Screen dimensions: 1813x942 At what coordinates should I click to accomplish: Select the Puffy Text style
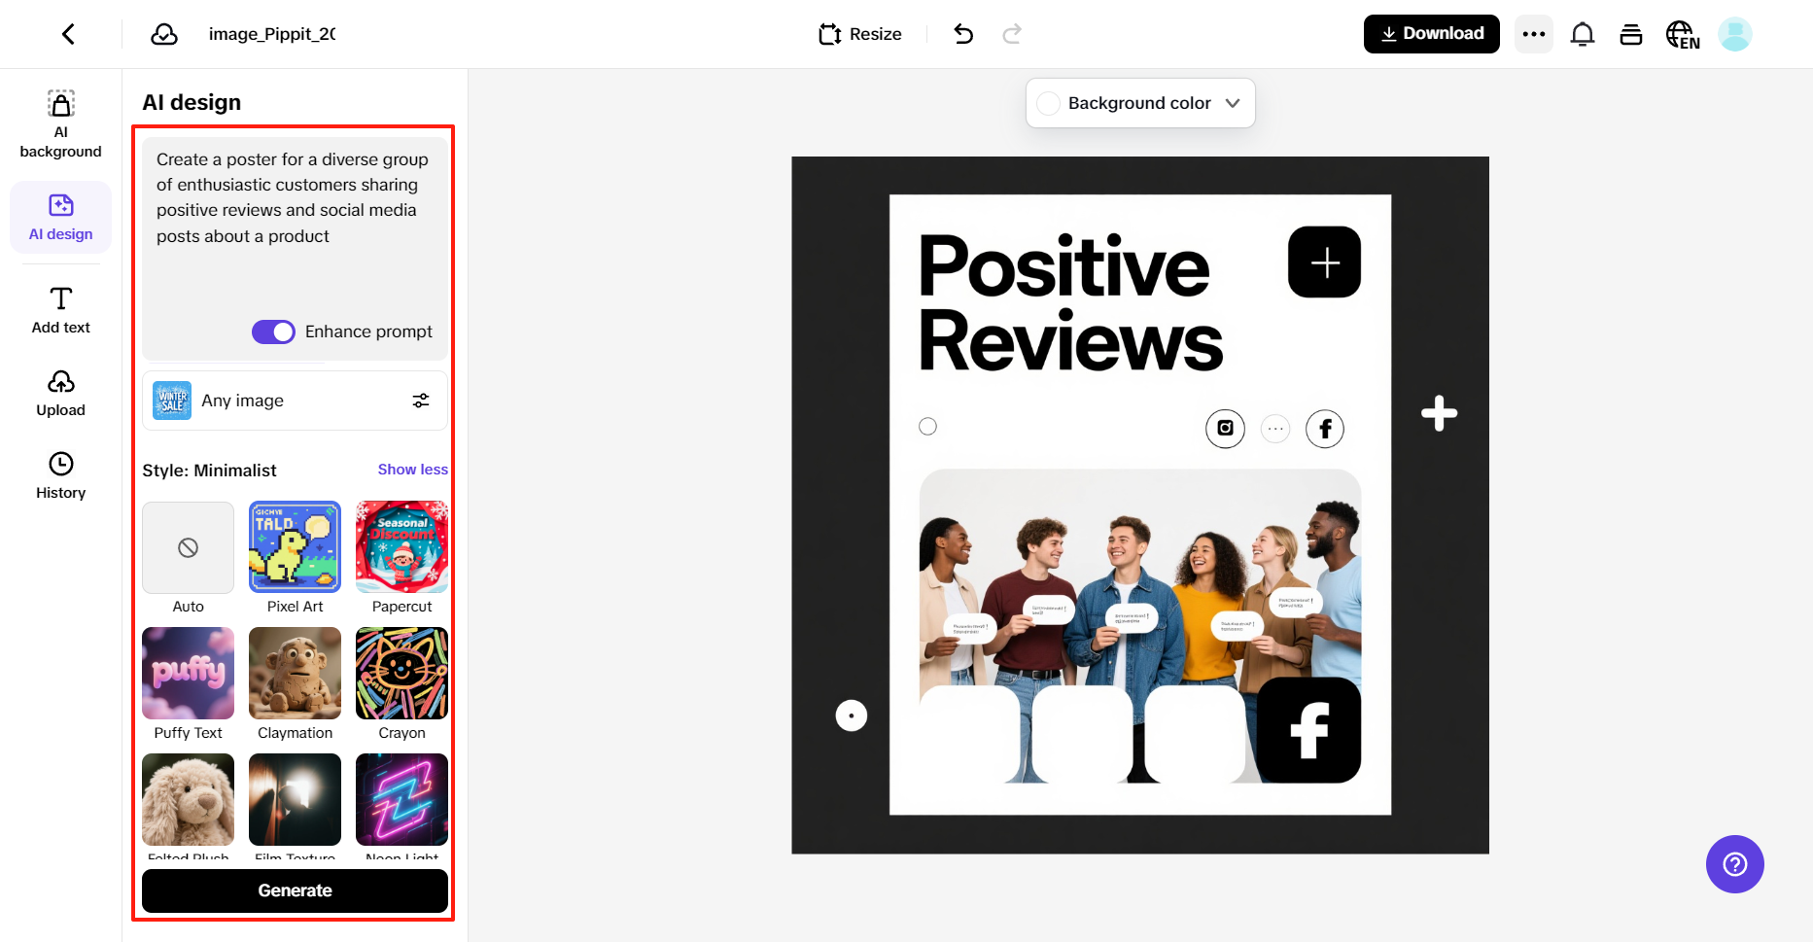click(x=189, y=674)
